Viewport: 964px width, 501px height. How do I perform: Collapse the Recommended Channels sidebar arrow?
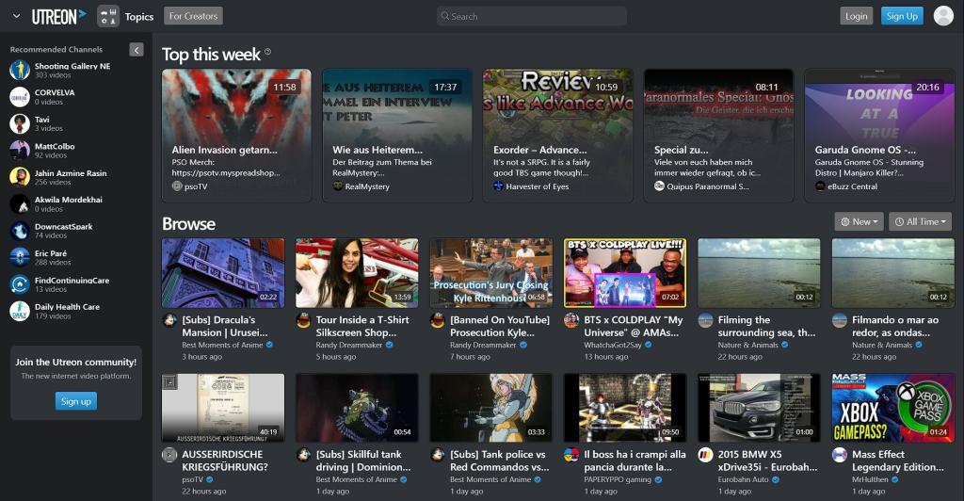(137, 50)
